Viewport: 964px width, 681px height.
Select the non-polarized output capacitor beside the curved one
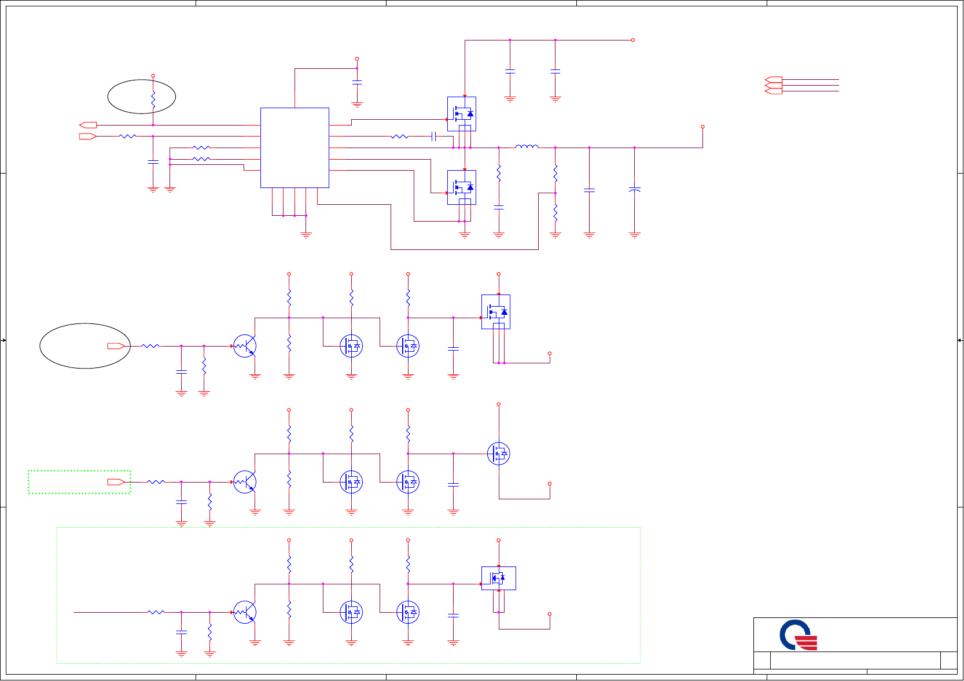[x=590, y=190]
